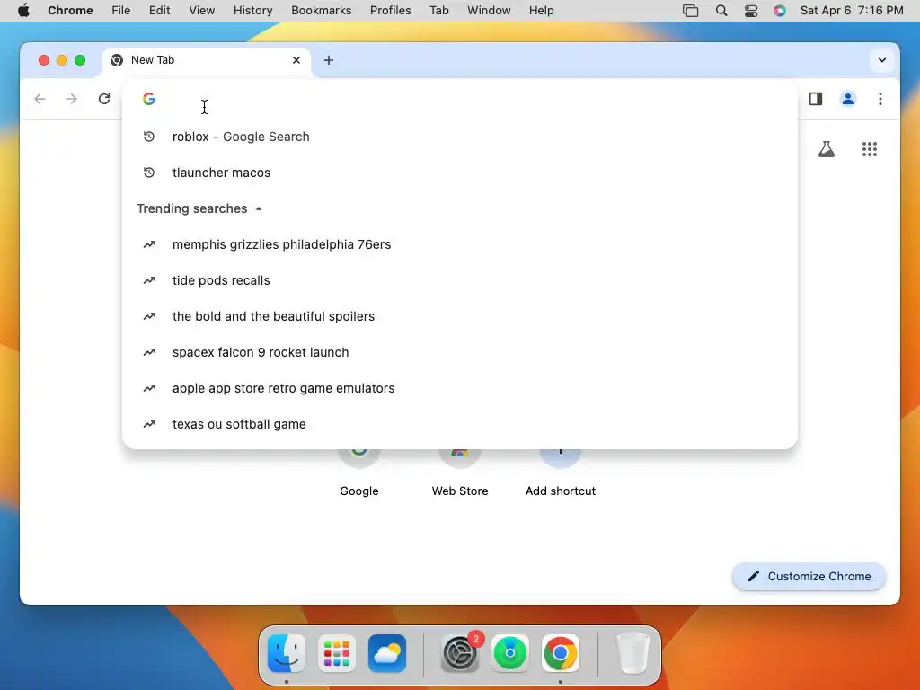Open the Tab menu
Viewport: 920px width, 690px height.
click(438, 11)
